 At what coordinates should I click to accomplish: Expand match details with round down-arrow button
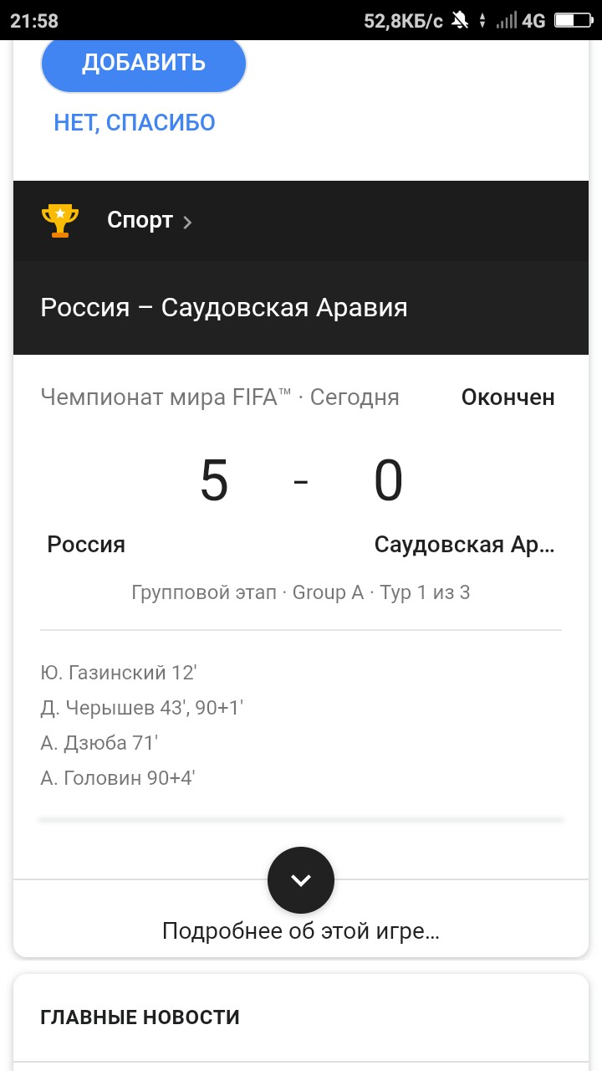(x=301, y=880)
